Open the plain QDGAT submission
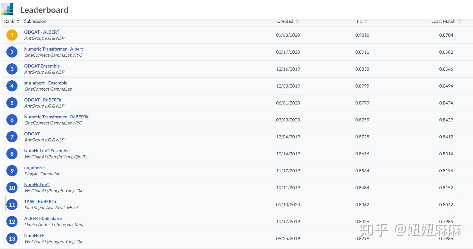 32,134
